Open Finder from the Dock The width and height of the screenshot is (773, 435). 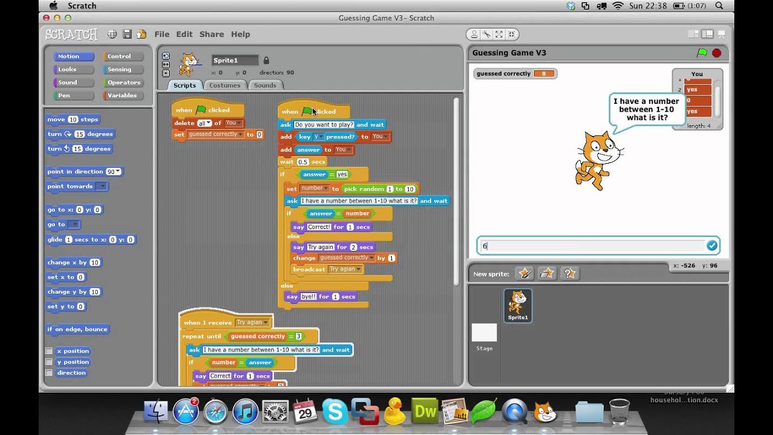coord(156,411)
